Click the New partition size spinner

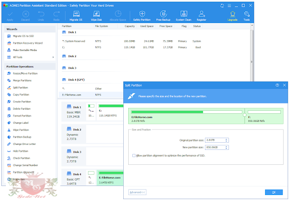(x=226, y=148)
